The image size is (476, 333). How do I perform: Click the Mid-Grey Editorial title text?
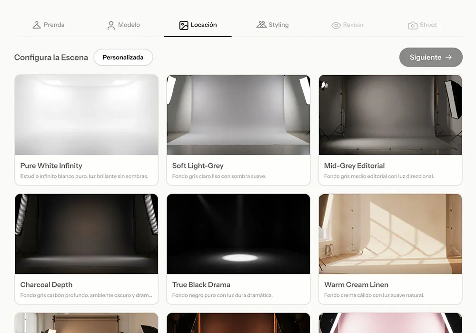pyautogui.click(x=354, y=166)
